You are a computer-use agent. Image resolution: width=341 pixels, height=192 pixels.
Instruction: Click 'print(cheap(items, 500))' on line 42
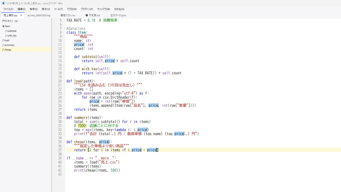(97, 170)
